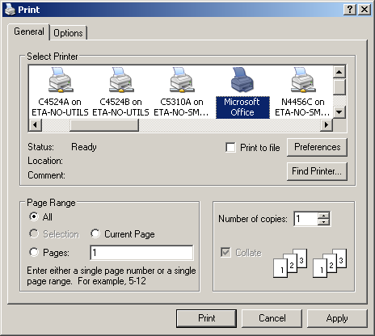
Task: Click the Print title bar printer icon
Action: (10, 10)
